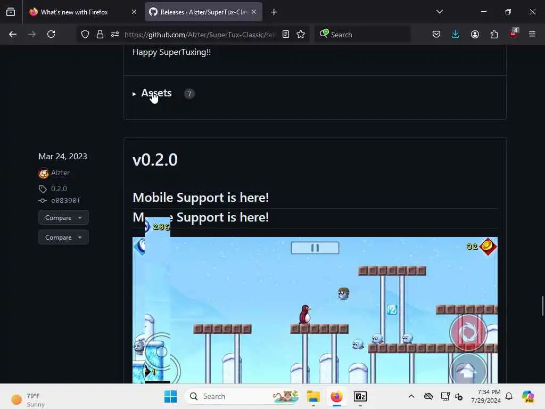Open the Copilot preview icon
The height and width of the screenshot is (409, 545).
pyautogui.click(x=528, y=396)
